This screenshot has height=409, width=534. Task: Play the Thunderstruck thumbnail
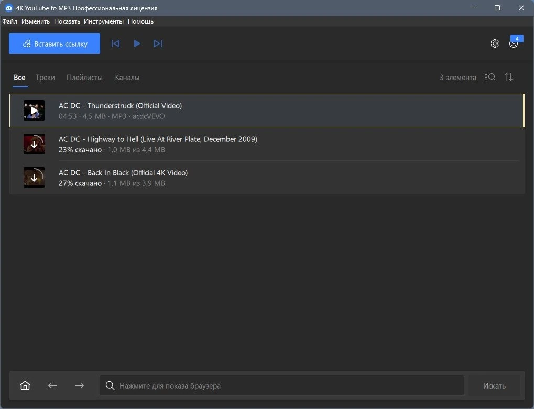tap(34, 110)
